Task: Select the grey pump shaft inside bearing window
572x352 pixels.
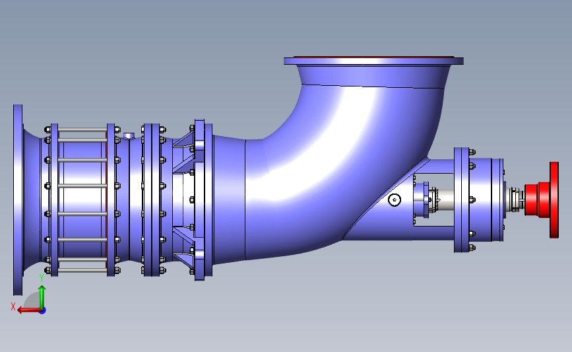Action: [445, 199]
